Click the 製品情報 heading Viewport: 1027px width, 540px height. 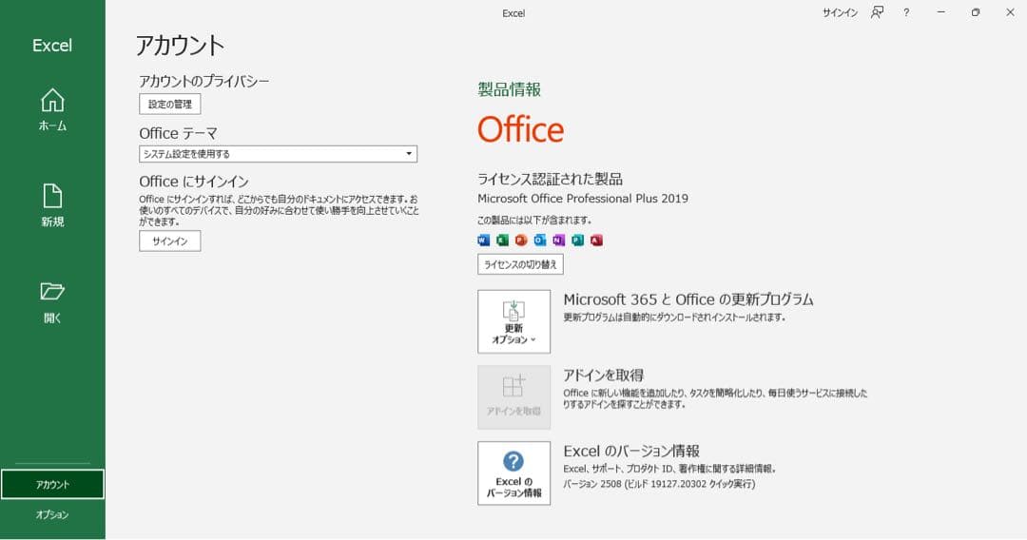[x=509, y=89]
